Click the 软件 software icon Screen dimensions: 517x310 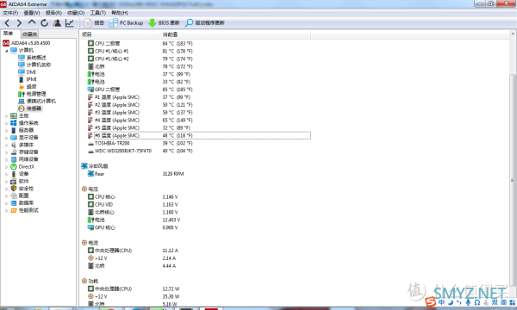14,181
